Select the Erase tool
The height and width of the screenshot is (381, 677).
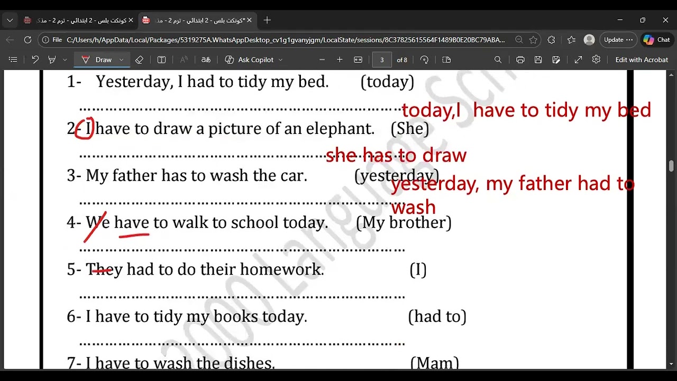[x=139, y=60]
